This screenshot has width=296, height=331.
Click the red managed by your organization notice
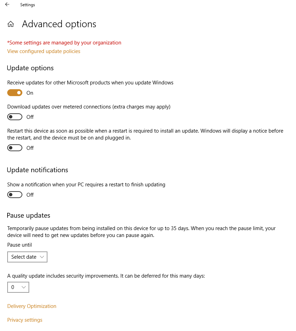64,43
